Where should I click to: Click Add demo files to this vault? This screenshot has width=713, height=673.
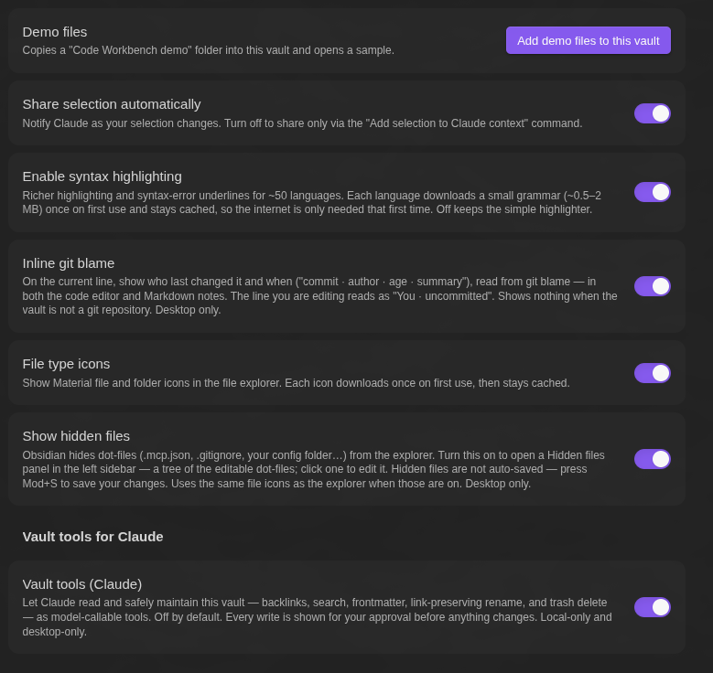point(588,40)
